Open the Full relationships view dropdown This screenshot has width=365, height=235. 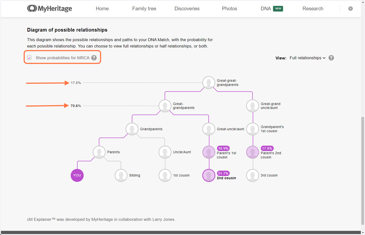pos(308,58)
